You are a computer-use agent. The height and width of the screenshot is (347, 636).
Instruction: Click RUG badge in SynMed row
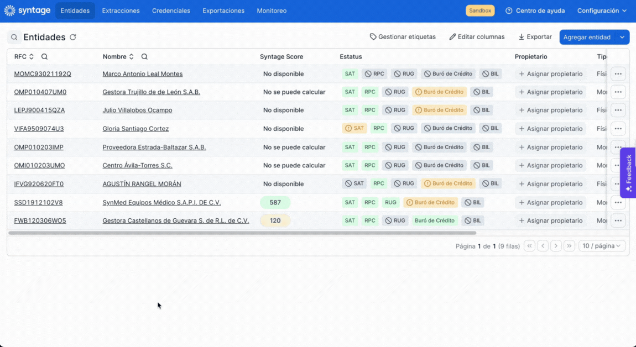tap(390, 202)
